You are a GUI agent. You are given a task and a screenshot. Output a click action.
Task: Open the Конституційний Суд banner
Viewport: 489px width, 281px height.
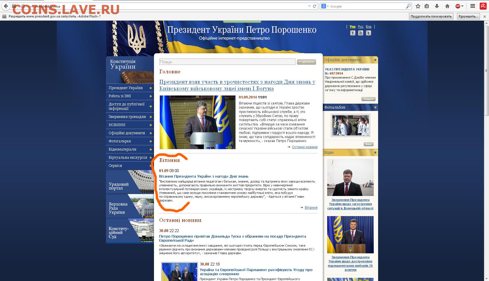click(x=130, y=230)
